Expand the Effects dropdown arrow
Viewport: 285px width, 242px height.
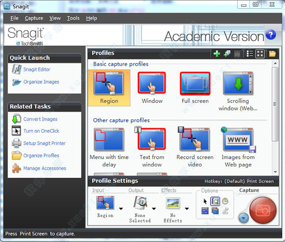pyautogui.click(x=187, y=209)
